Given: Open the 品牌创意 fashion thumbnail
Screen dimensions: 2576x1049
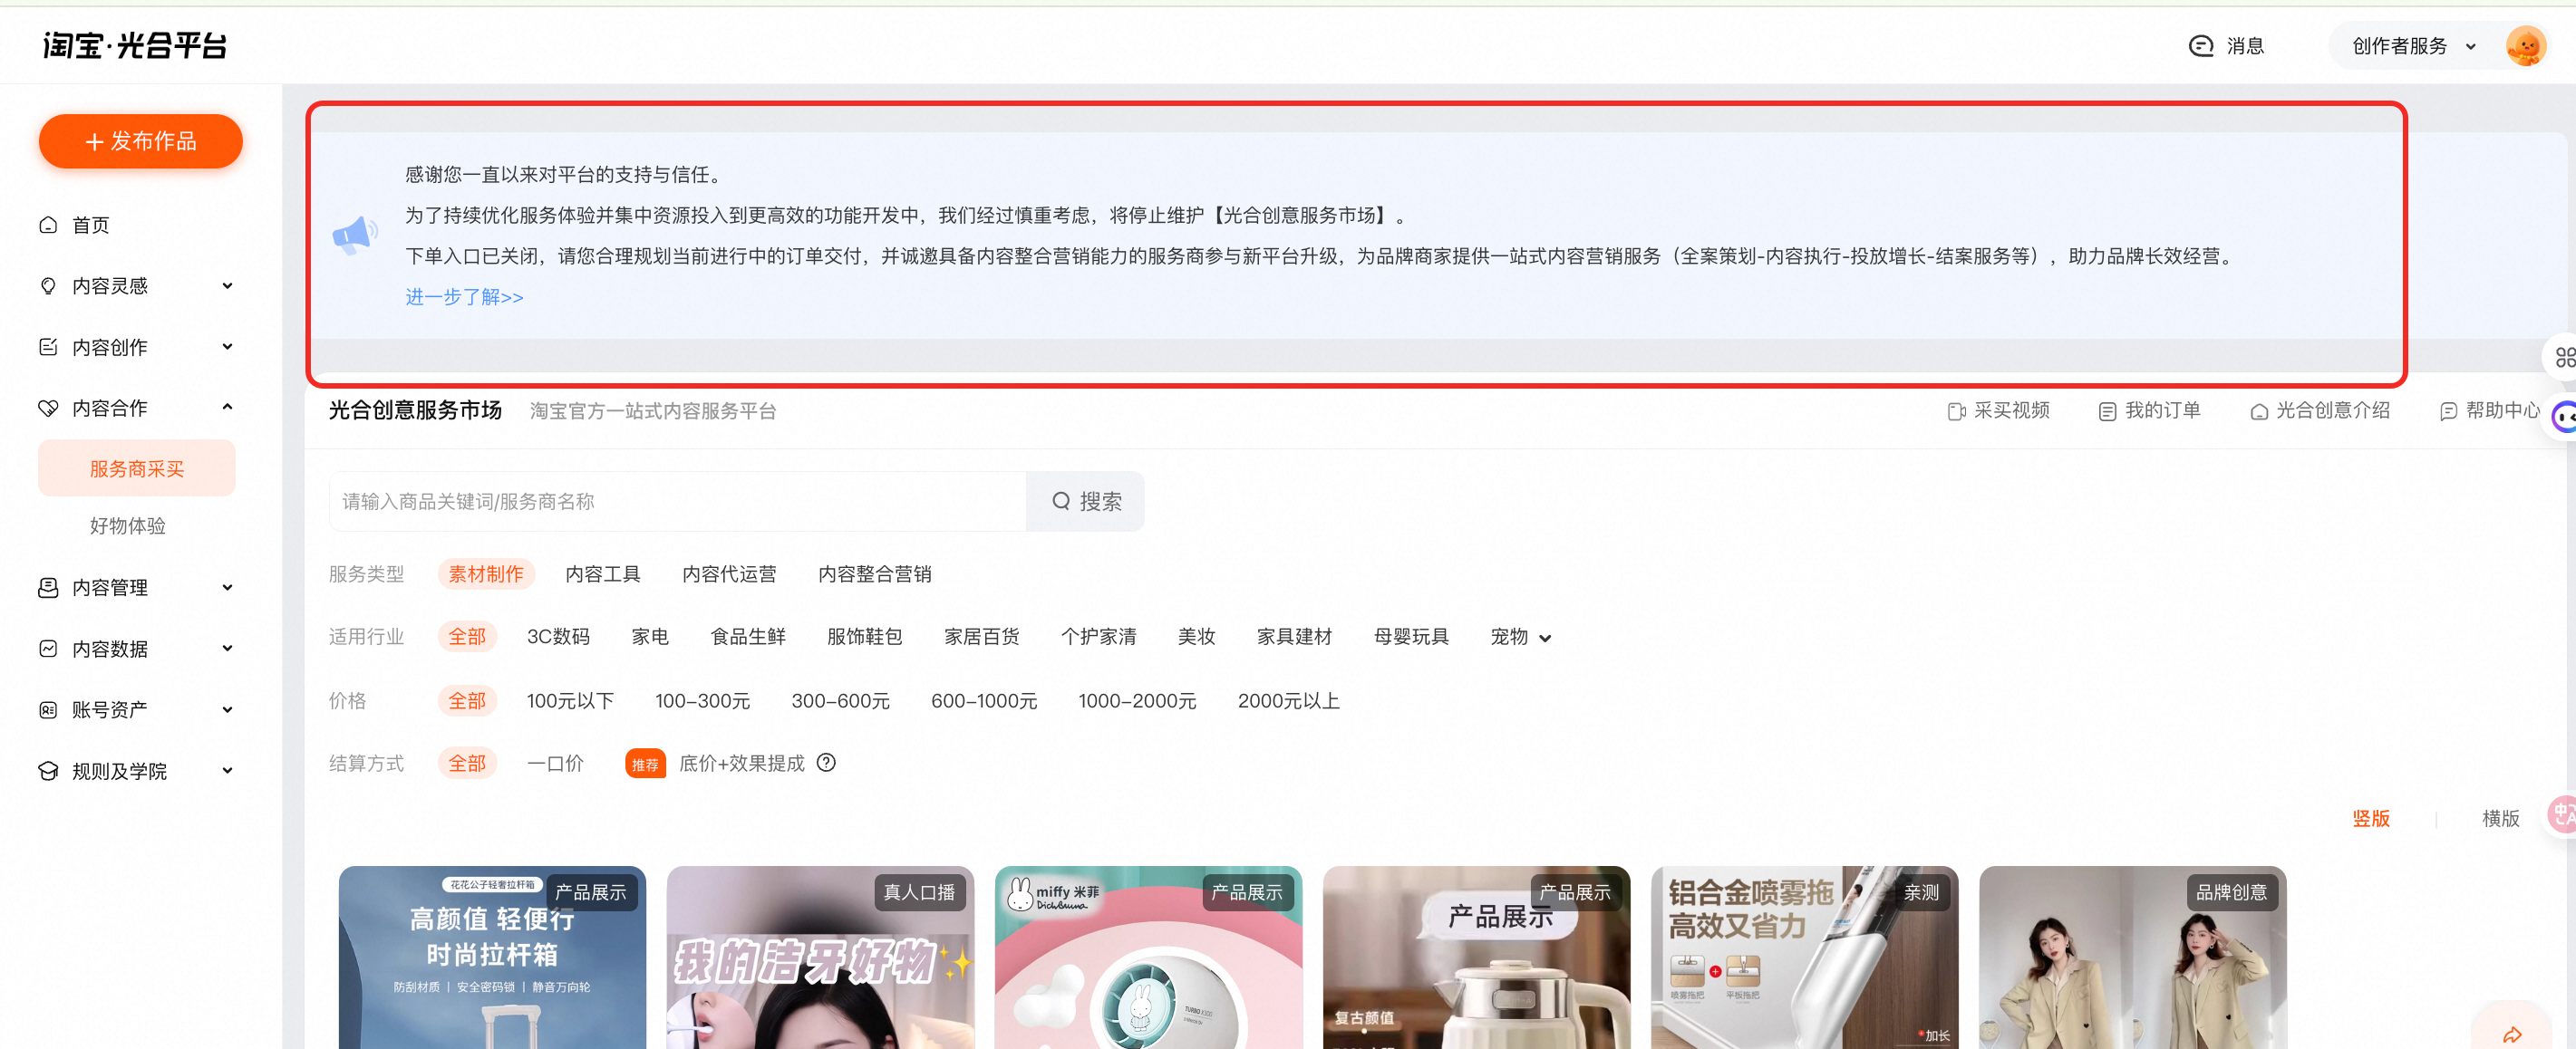Looking at the screenshot, I should (2132, 958).
